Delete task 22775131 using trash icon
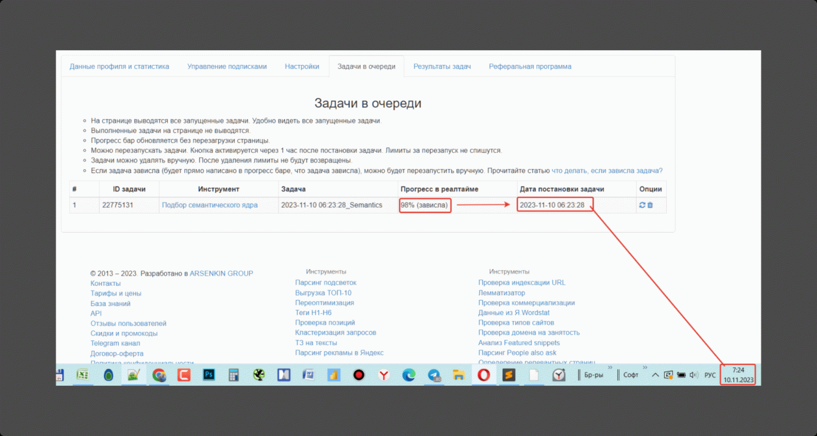 [650, 205]
